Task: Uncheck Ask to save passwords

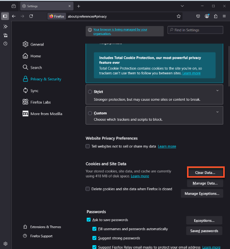Action: point(89,220)
